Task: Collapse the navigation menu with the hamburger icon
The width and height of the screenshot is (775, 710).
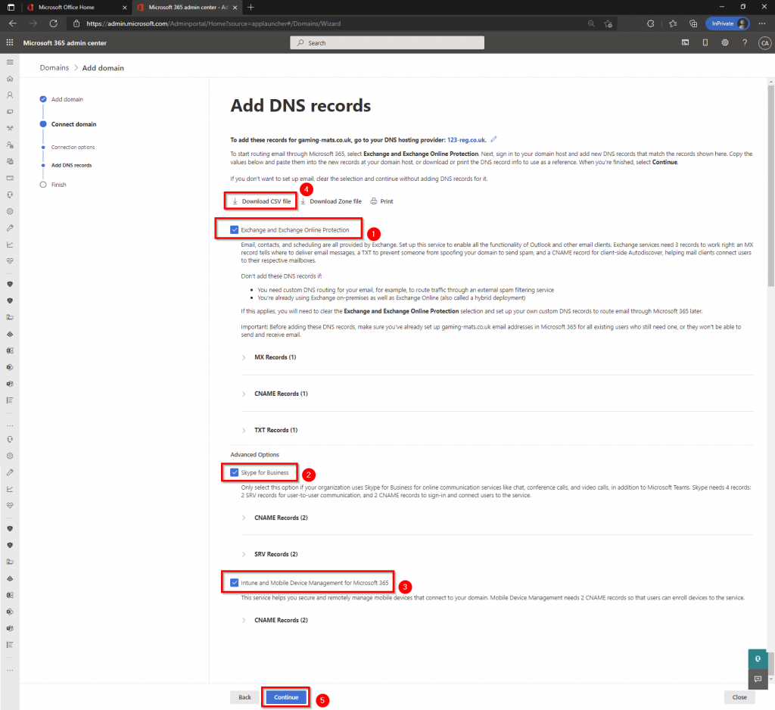Action: (10, 62)
